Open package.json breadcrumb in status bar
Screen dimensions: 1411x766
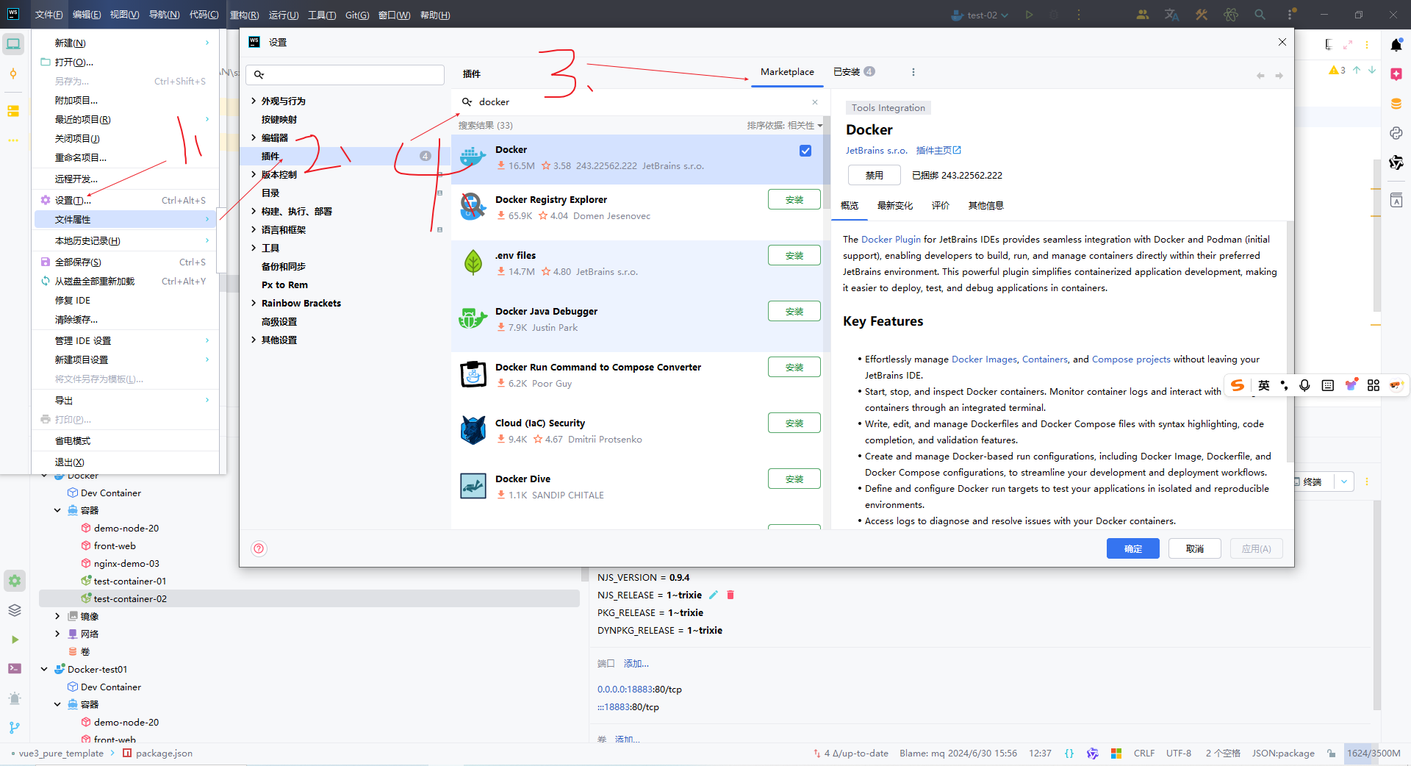(158, 754)
